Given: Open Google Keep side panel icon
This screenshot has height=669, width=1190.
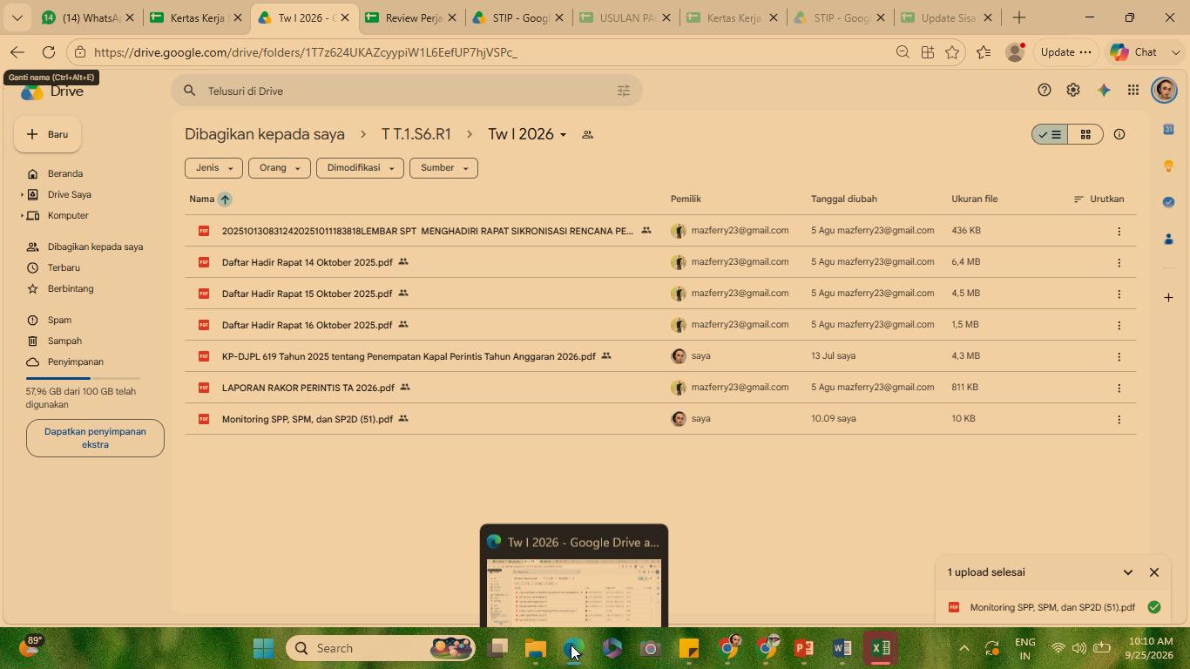Looking at the screenshot, I should [x=1168, y=166].
